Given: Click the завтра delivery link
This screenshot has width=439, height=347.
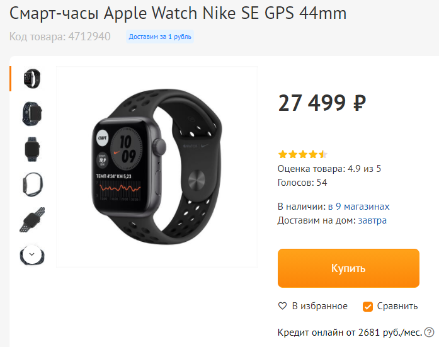Looking at the screenshot, I should 372,220.
